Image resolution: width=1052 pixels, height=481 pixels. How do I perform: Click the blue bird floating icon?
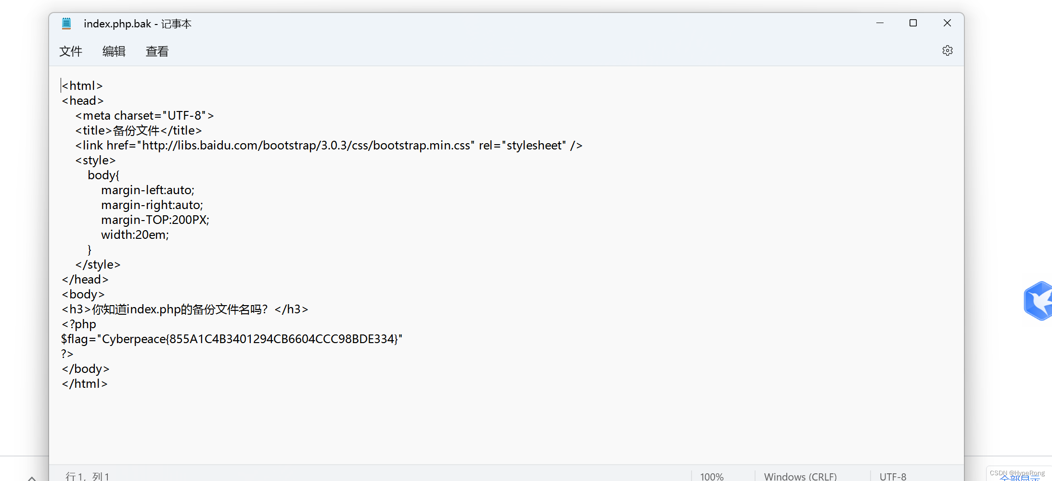[1039, 301]
